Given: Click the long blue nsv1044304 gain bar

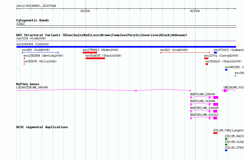Looking at the screenshot, I should click(126, 47).
